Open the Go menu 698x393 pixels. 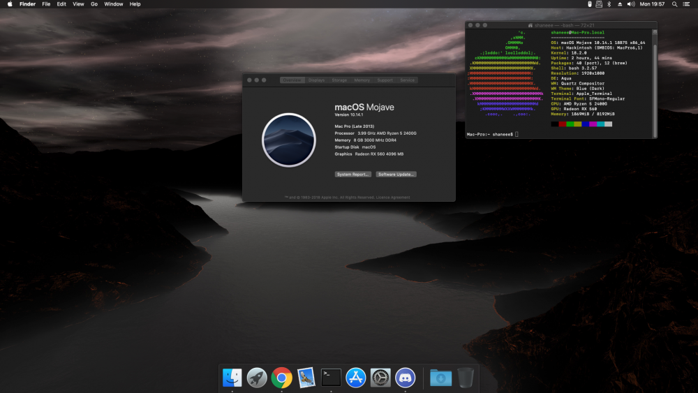pyautogui.click(x=94, y=4)
